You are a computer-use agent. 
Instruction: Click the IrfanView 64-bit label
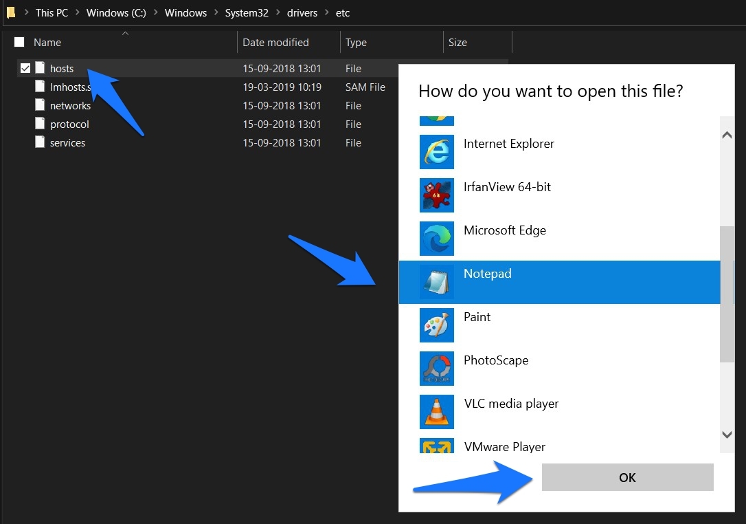tap(507, 187)
